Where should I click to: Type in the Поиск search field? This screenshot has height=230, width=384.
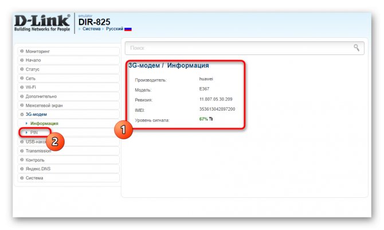tap(235, 48)
